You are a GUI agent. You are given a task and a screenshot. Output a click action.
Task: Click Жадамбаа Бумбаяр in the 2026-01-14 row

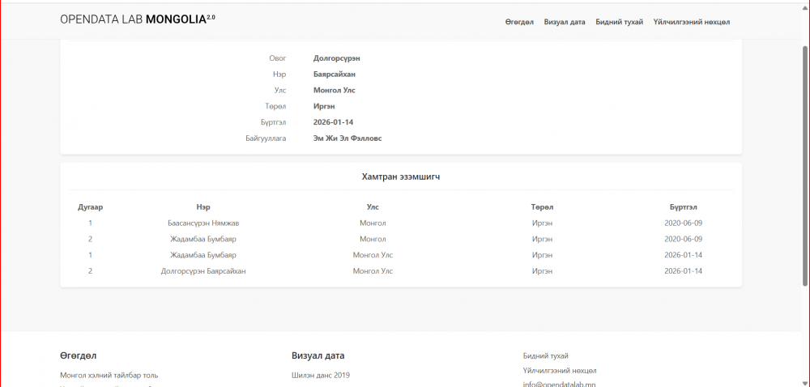203,255
